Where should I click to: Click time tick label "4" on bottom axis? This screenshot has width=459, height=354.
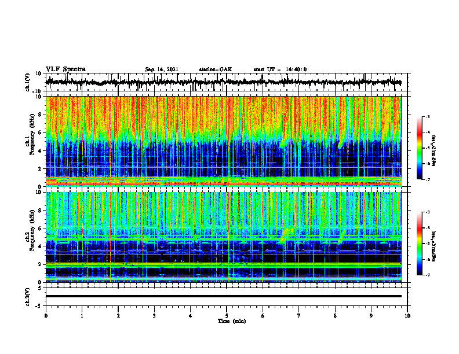coord(191,316)
